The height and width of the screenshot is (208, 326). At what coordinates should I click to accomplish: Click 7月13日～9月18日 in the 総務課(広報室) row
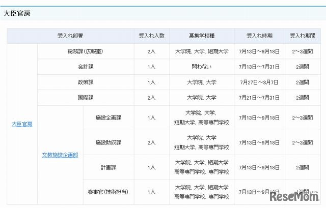point(259,51)
